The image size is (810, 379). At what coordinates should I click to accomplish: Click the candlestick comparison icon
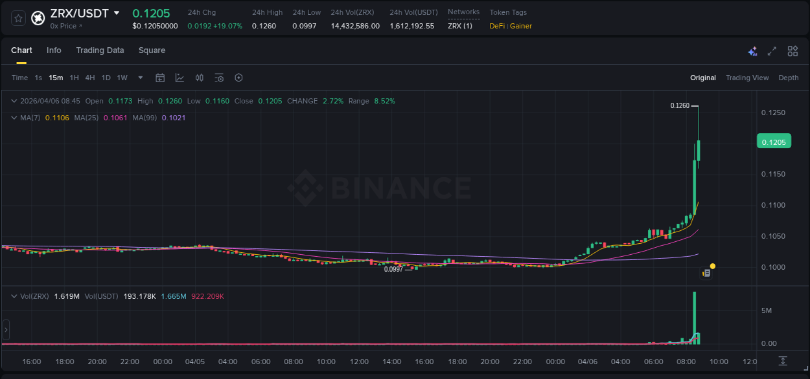click(x=200, y=78)
